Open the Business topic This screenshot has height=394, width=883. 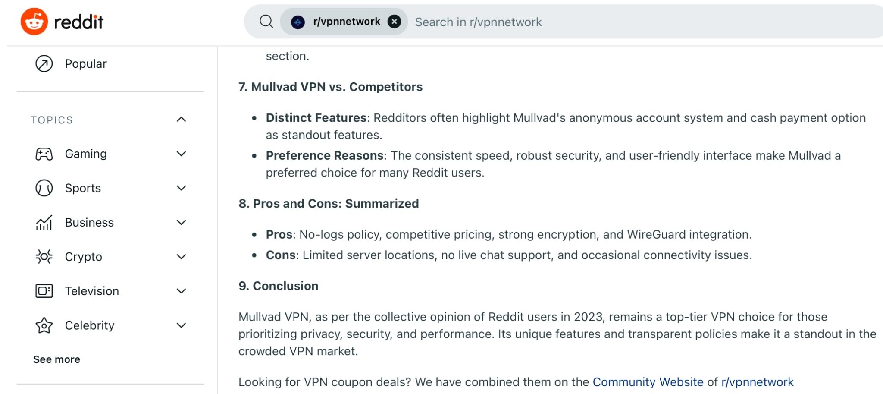tap(89, 223)
